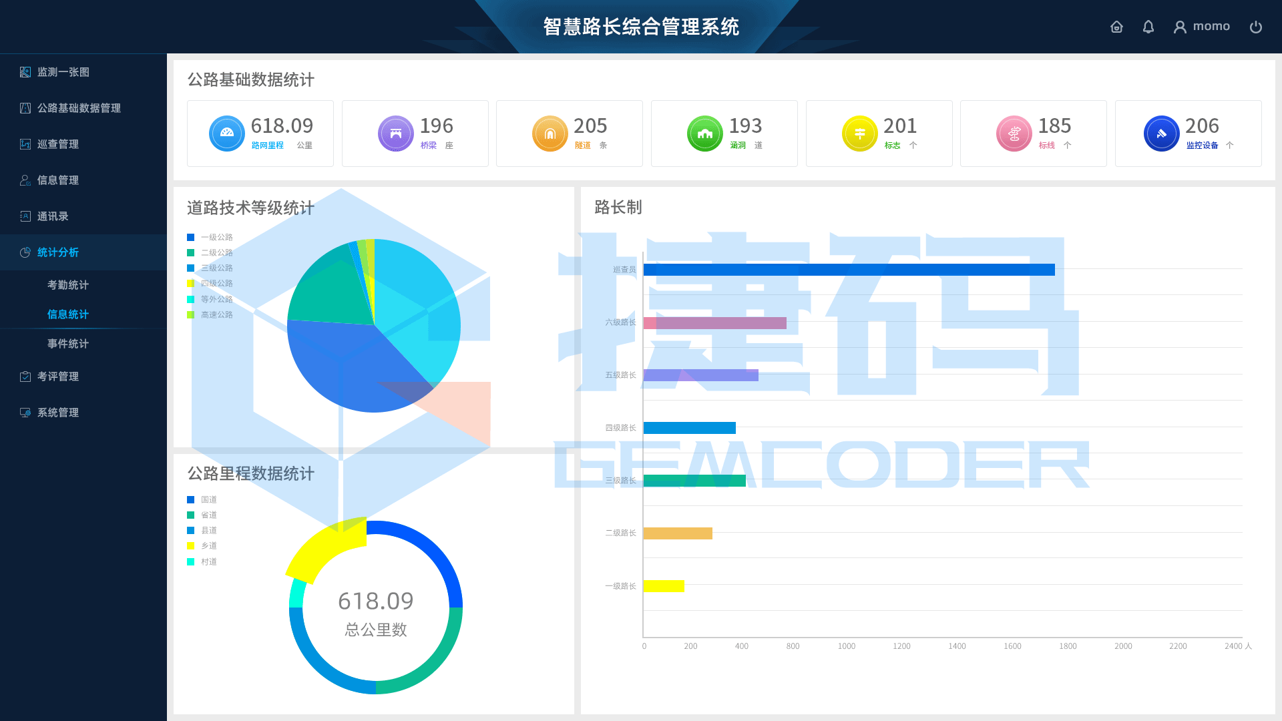Select 事件统计 submenu item
The image size is (1282, 721).
(67, 344)
